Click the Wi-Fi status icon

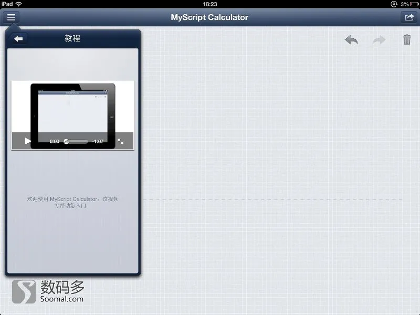tap(18, 4)
